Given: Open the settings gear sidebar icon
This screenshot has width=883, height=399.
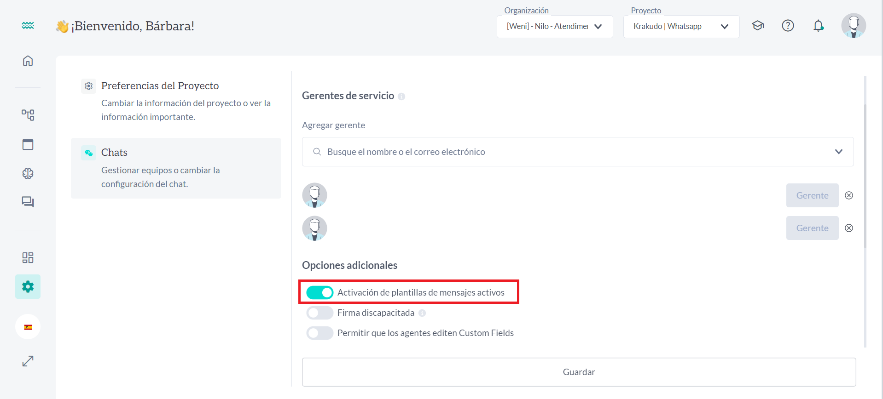Looking at the screenshot, I should (x=28, y=287).
